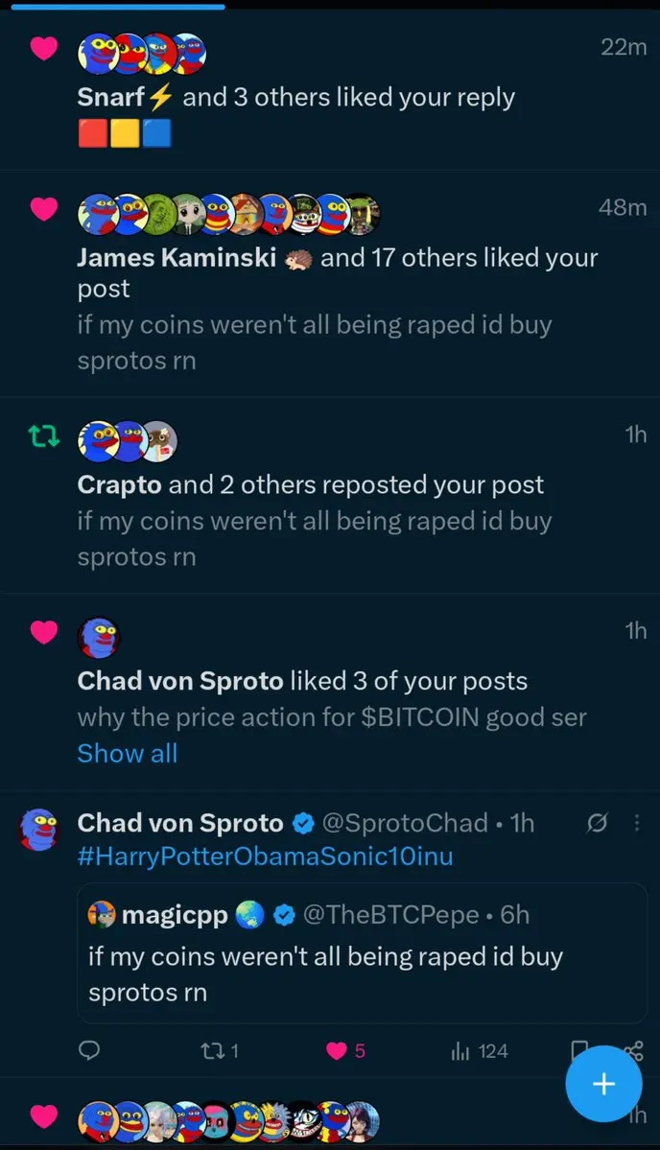Open Crapto reposted your post notification
Viewport: 660px width, 1150px height.
[330, 495]
